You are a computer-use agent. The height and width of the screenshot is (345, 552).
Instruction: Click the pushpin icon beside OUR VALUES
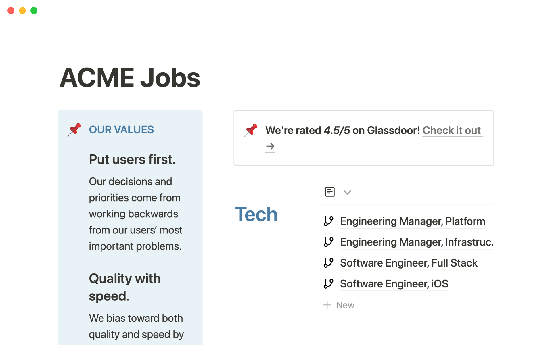coord(74,130)
